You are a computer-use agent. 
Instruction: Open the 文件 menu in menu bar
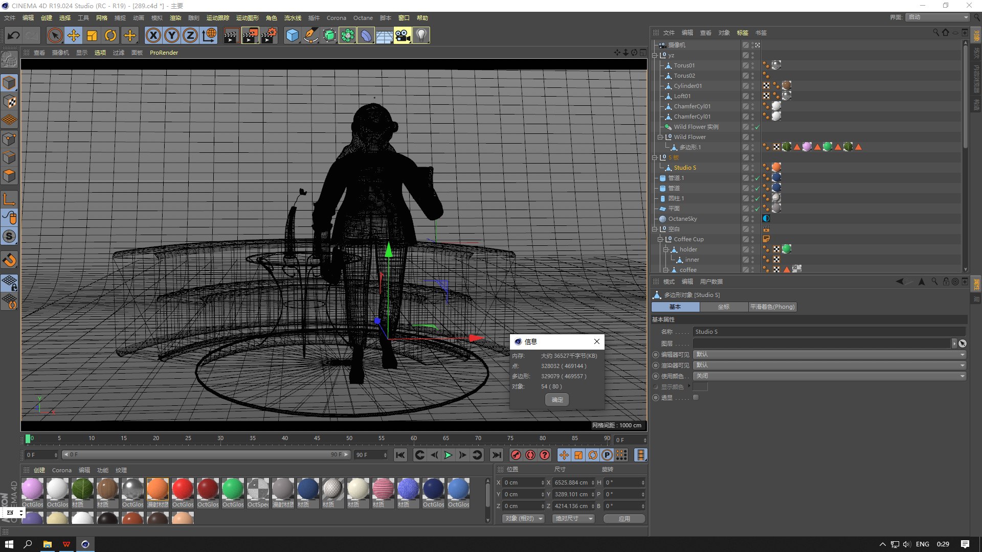[10, 18]
